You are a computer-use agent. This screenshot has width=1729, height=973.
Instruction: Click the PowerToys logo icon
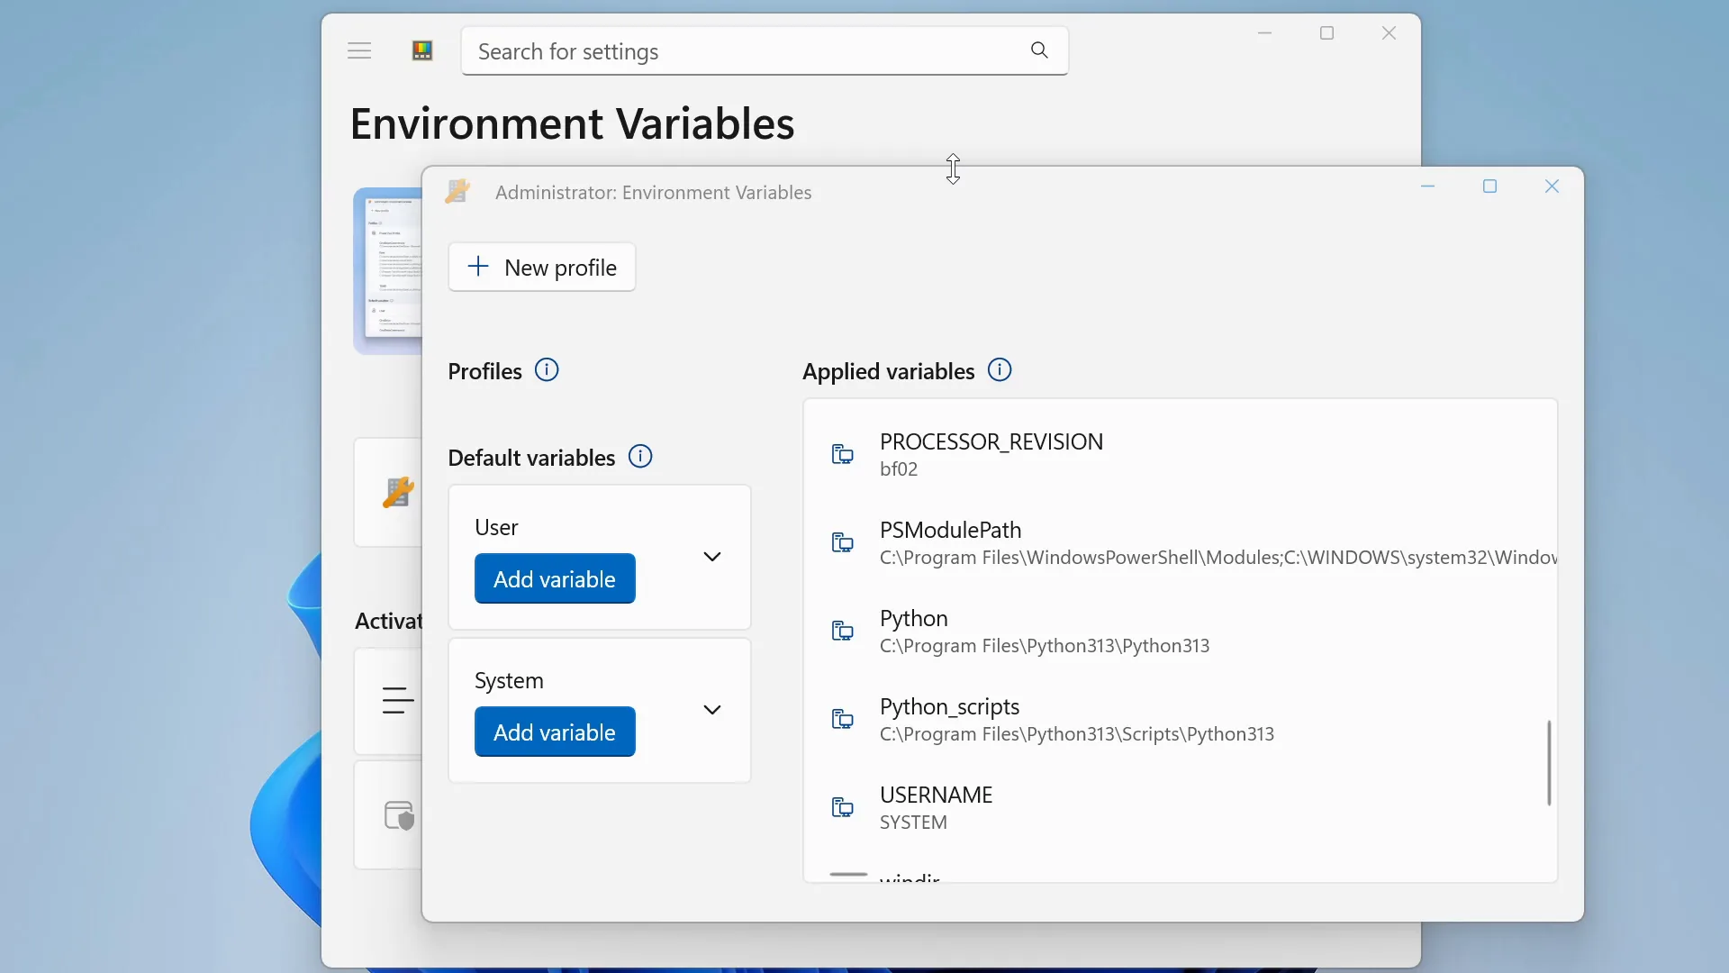(x=422, y=50)
